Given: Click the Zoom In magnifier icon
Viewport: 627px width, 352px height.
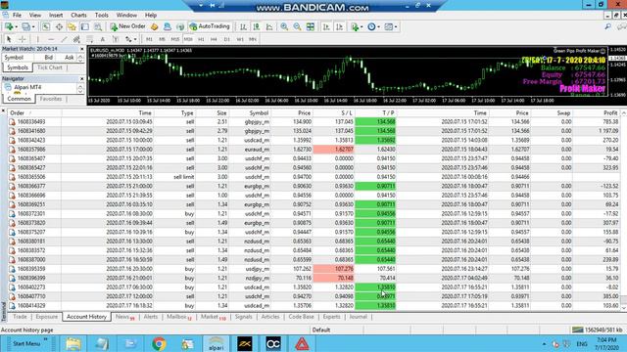Looking at the screenshot, I should (284, 26).
